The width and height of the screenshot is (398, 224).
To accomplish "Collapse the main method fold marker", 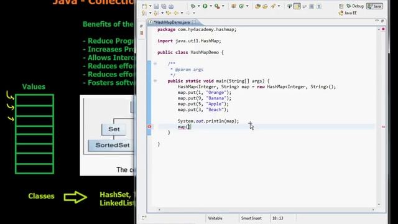I will click(x=155, y=81).
